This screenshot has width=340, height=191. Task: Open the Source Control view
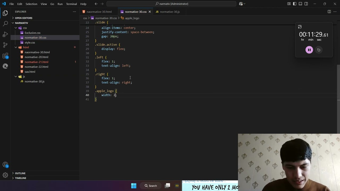pos(5,45)
